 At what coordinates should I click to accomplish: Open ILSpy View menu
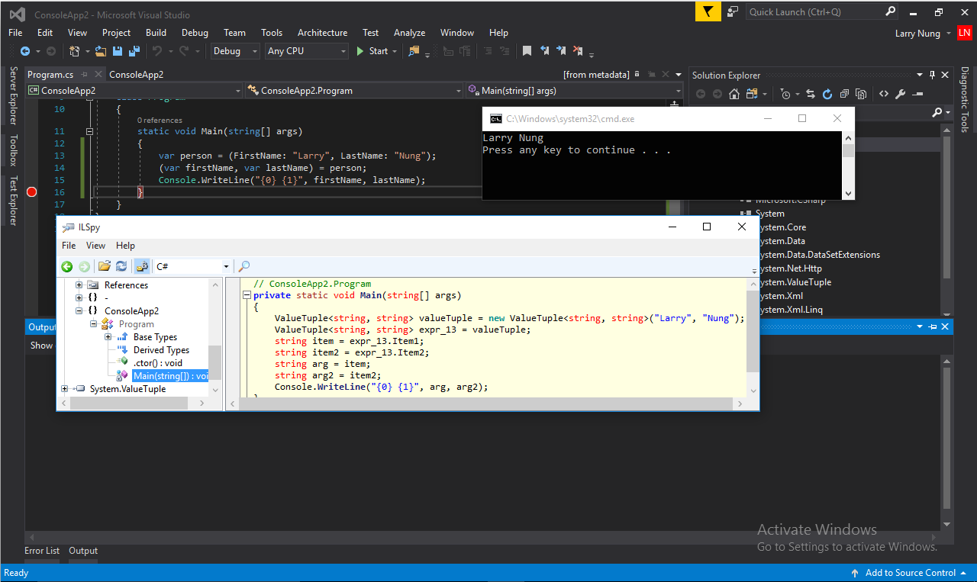coord(95,246)
